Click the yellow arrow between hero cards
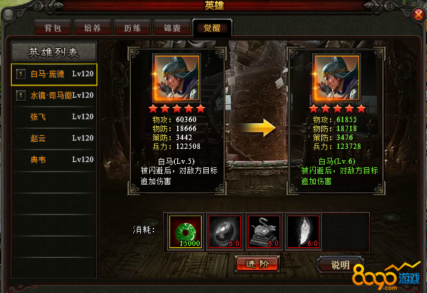 click(x=259, y=127)
